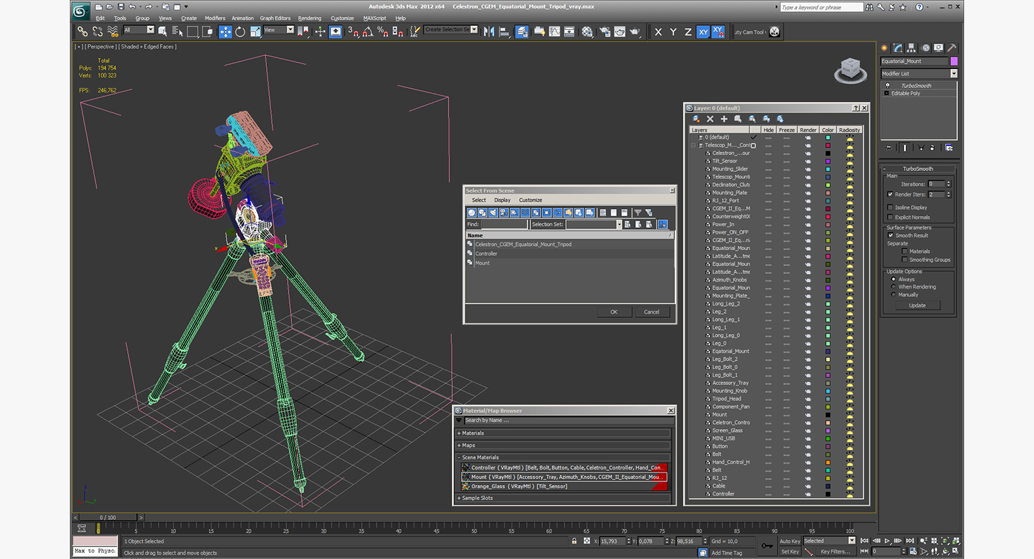The height and width of the screenshot is (559, 1034).
Task: Toggle render visibility for Tilt_Sensor layer row
Action: [x=808, y=161]
